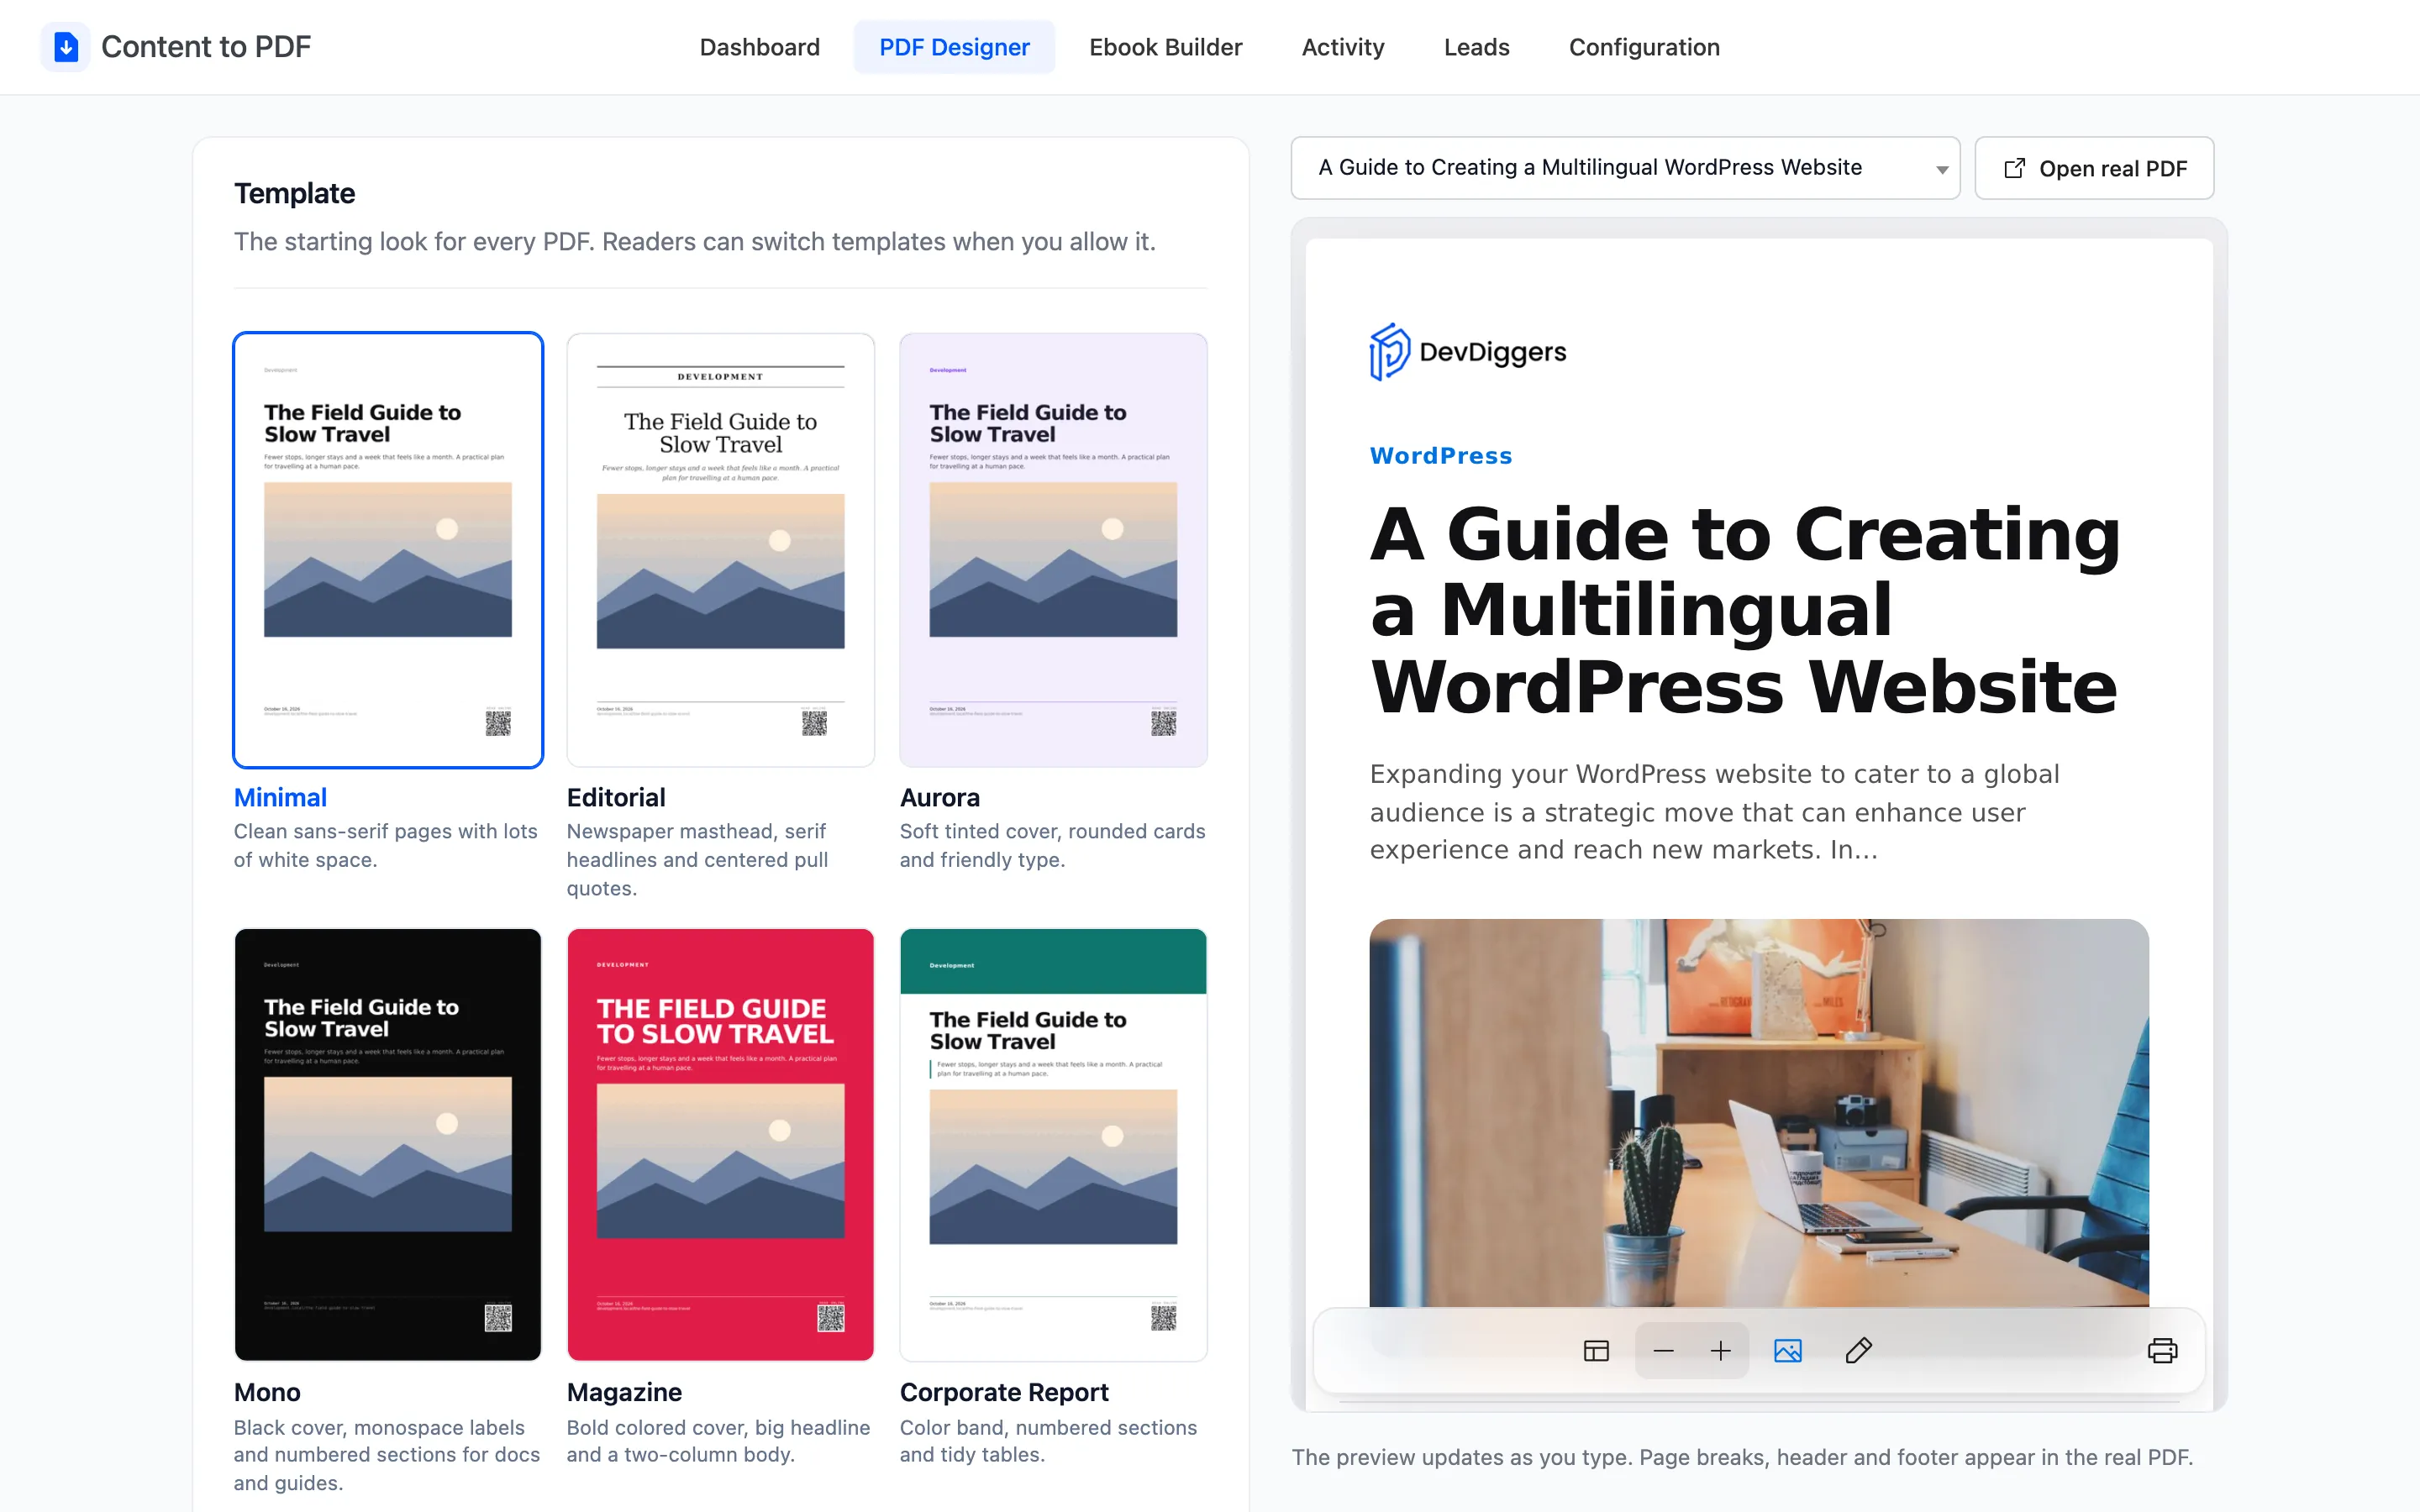The height and width of the screenshot is (1512, 2420).
Task: Click the Mono template name label
Action: [x=267, y=1392]
